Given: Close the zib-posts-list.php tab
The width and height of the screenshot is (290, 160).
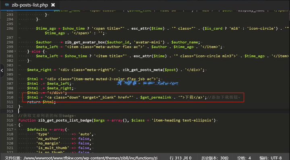Looking at the screenshot, I should coord(53,5).
